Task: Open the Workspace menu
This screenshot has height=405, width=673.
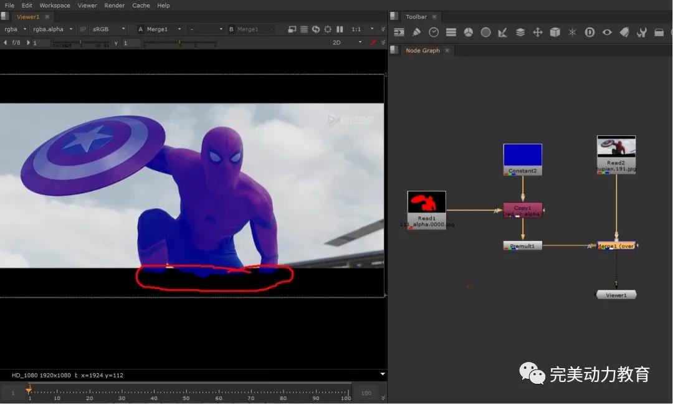Action: tap(55, 5)
